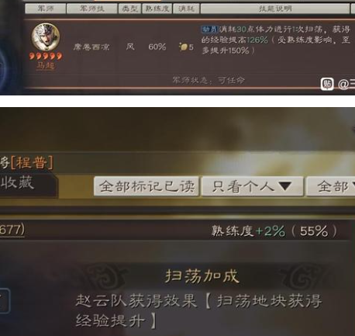Screen dimensions: 355x336
Task: Open the 只看个人 dropdown filter
Action: click(252, 186)
